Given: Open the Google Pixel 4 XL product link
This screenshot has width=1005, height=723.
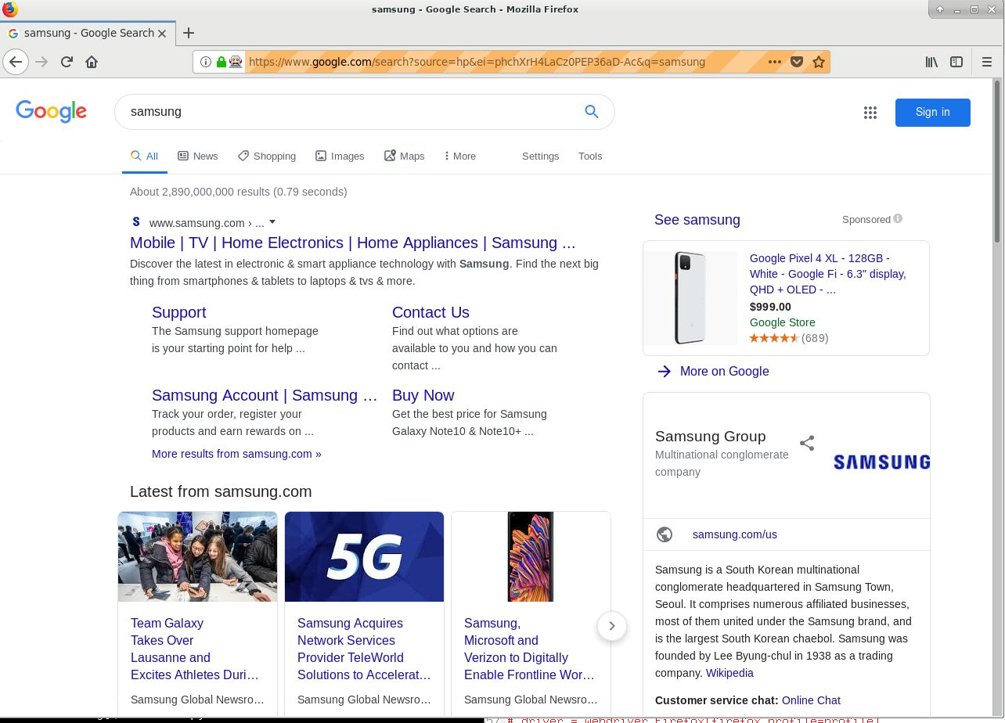Looking at the screenshot, I should pos(828,274).
